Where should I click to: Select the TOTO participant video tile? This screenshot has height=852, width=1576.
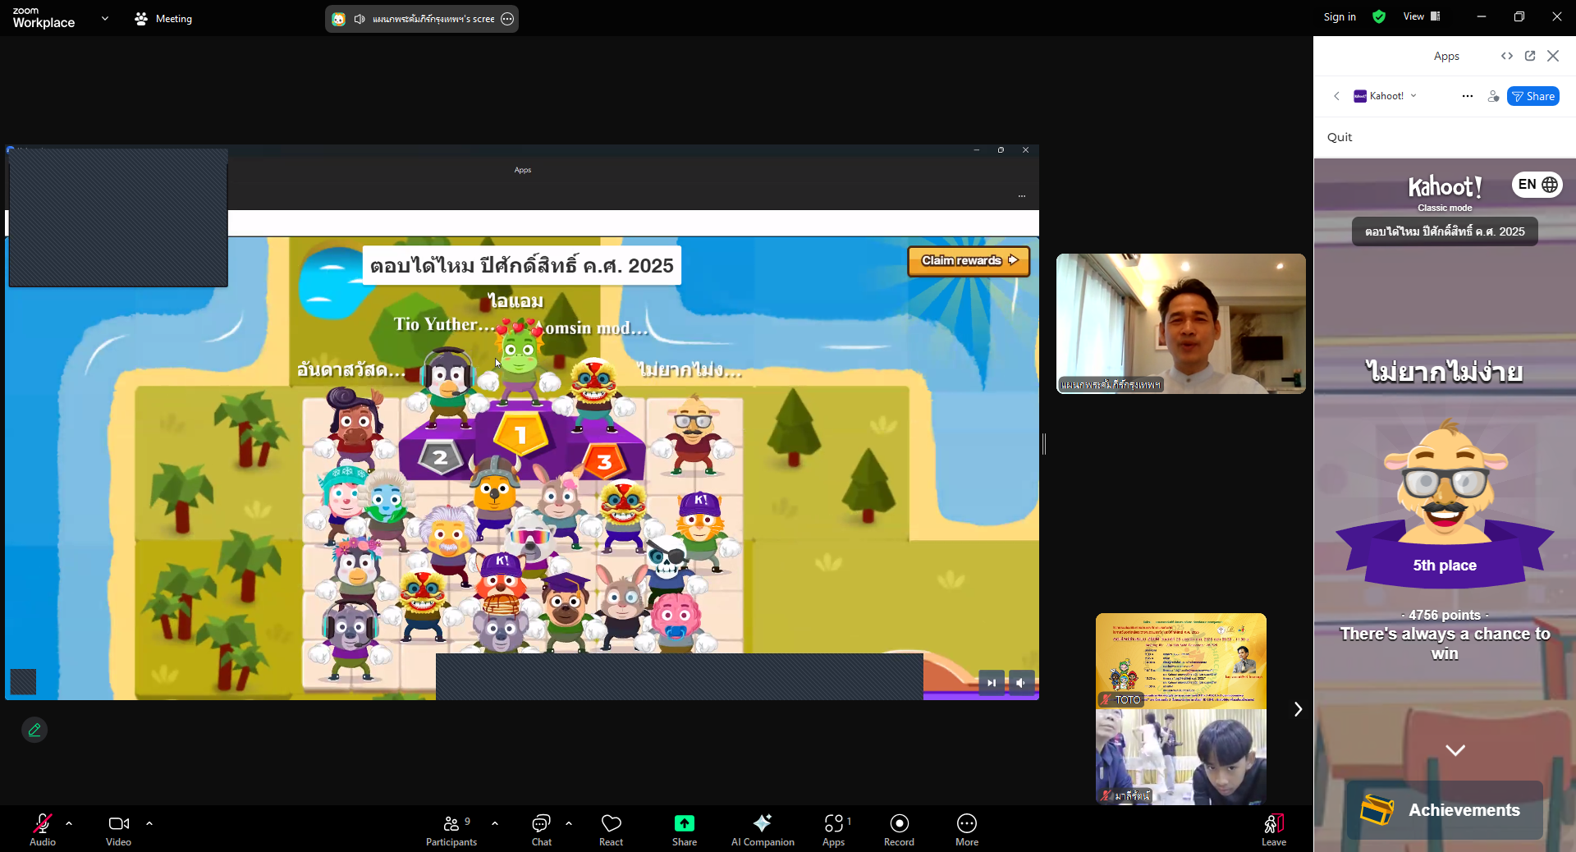tap(1181, 661)
